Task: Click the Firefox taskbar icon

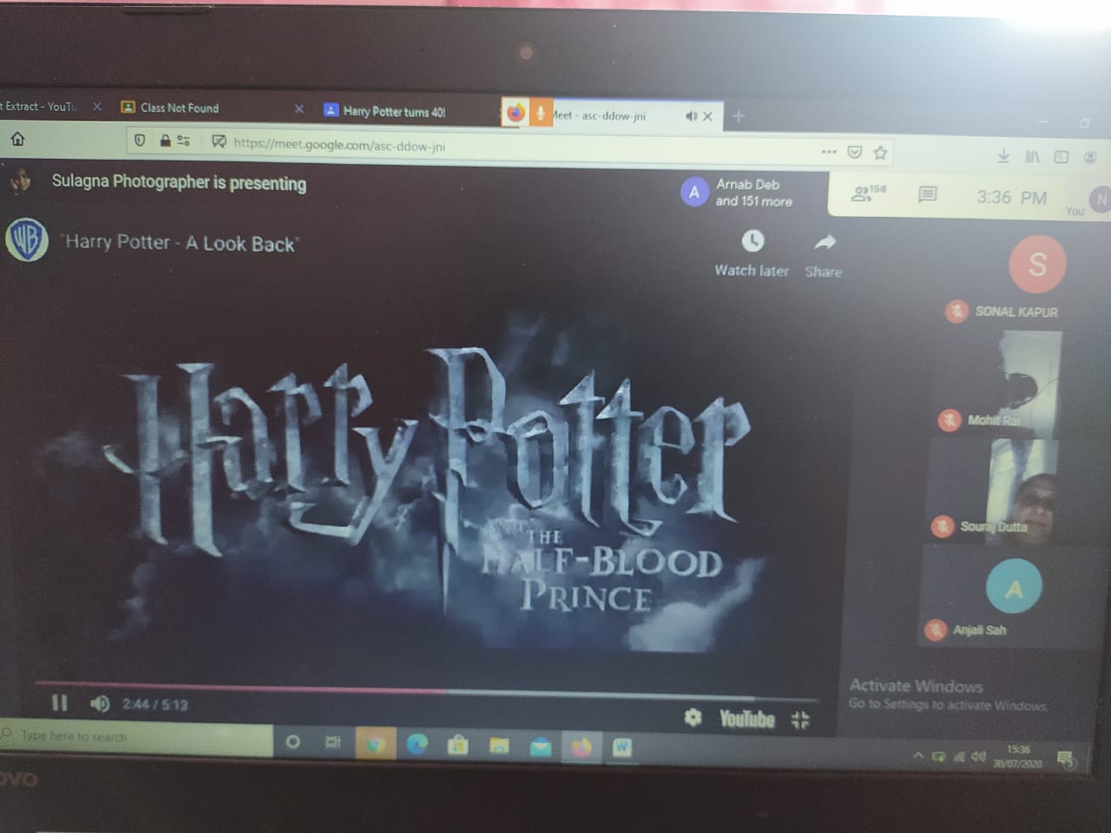Action: pos(581,746)
